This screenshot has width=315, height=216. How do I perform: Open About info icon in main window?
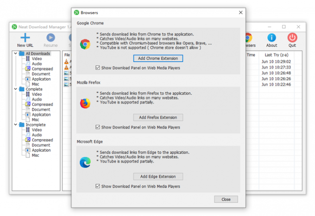coord(271,37)
